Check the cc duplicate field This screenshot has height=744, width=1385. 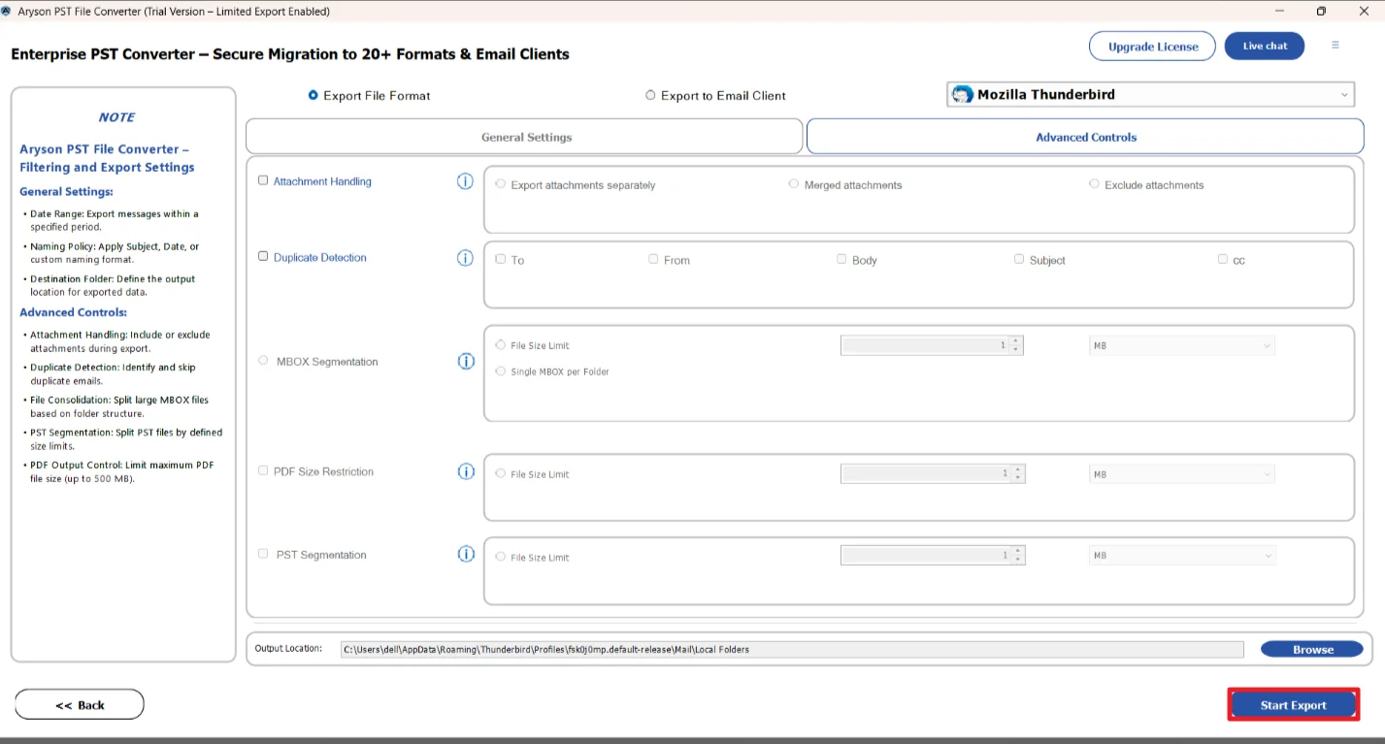click(1223, 259)
